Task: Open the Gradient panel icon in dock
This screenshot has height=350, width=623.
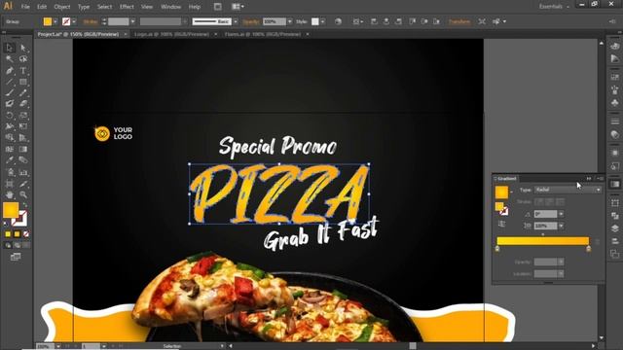Action: 614,184
